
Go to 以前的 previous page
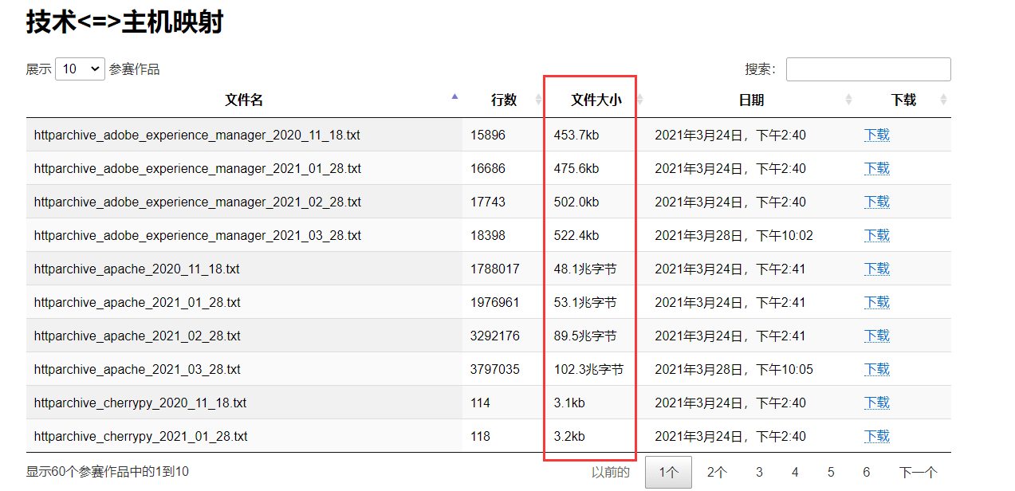(x=610, y=472)
